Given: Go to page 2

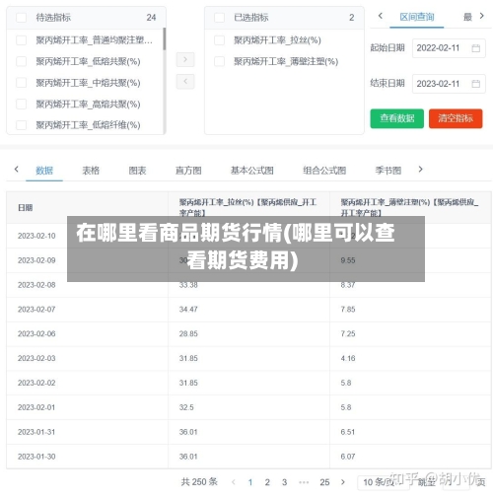Looking at the screenshot, I should point(267,482).
